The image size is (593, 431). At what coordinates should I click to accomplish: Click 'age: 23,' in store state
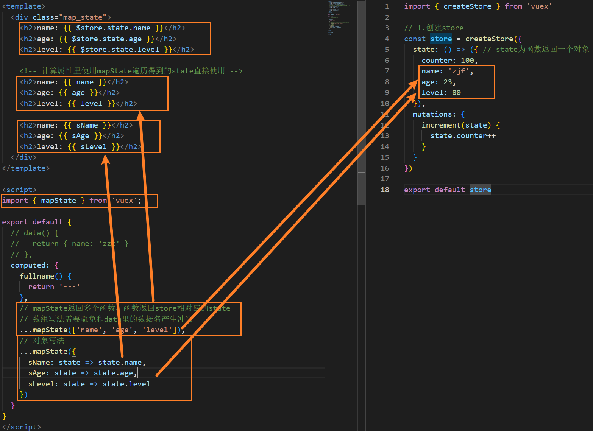439,82
